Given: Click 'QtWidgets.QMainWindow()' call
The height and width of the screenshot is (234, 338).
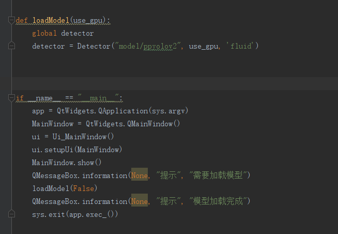Looking at the screenshot, I should coord(133,124).
